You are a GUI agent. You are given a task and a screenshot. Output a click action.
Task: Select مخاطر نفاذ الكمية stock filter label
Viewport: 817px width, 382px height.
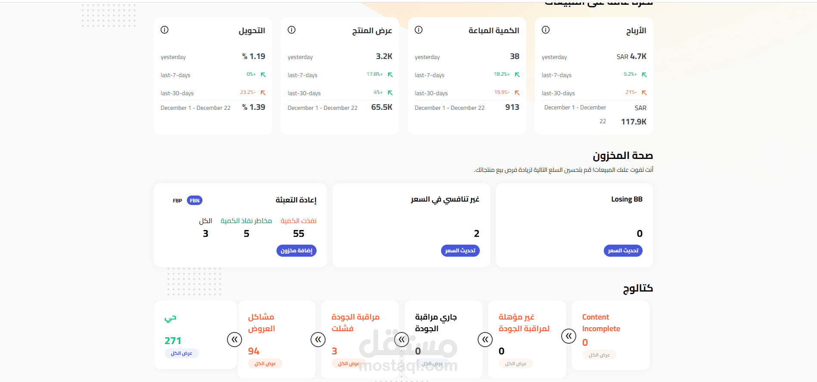[x=246, y=221]
